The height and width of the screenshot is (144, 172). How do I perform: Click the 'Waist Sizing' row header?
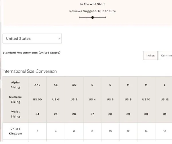point(15,114)
